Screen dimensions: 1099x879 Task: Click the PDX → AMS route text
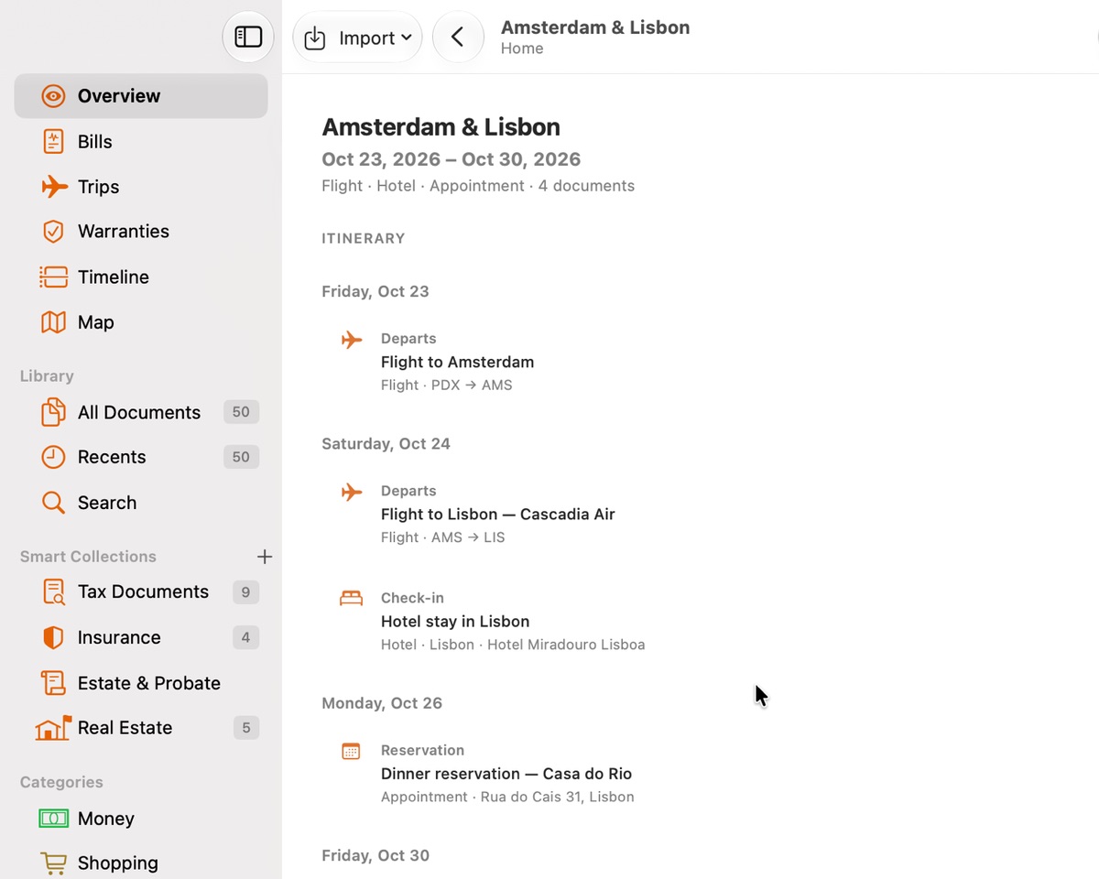[472, 385]
